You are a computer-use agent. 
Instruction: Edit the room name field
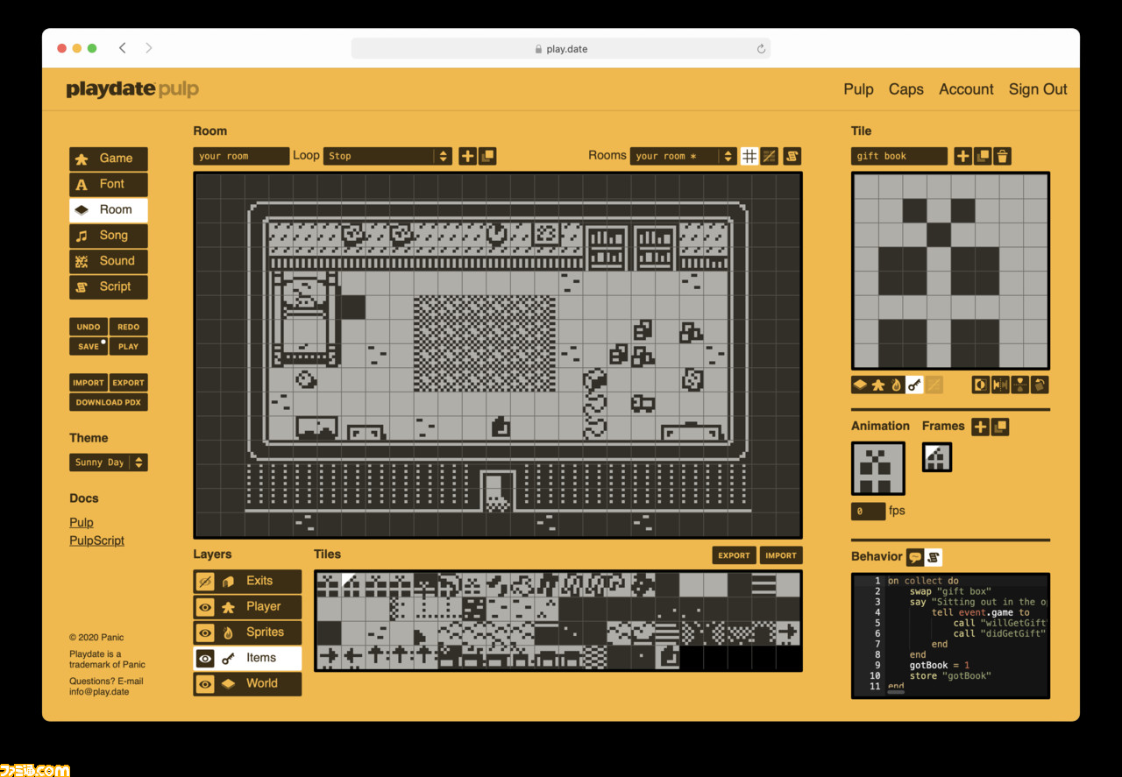click(241, 156)
